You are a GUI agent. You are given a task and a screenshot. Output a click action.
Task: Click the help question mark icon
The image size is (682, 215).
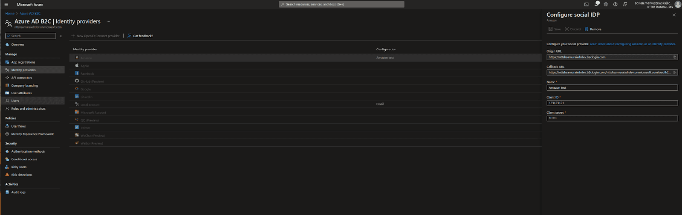pos(615,4)
